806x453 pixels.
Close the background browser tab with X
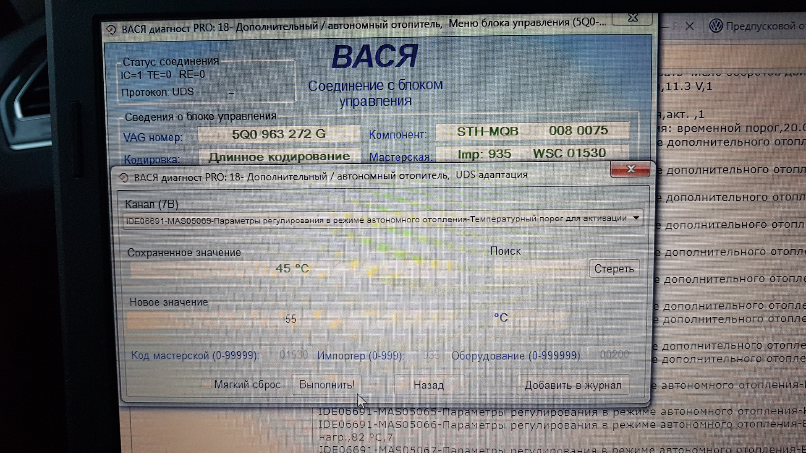point(690,26)
